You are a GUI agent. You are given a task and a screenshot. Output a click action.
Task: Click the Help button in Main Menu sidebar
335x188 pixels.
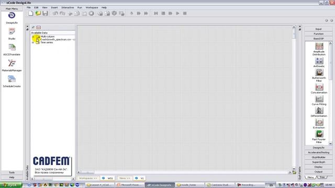click(12, 178)
